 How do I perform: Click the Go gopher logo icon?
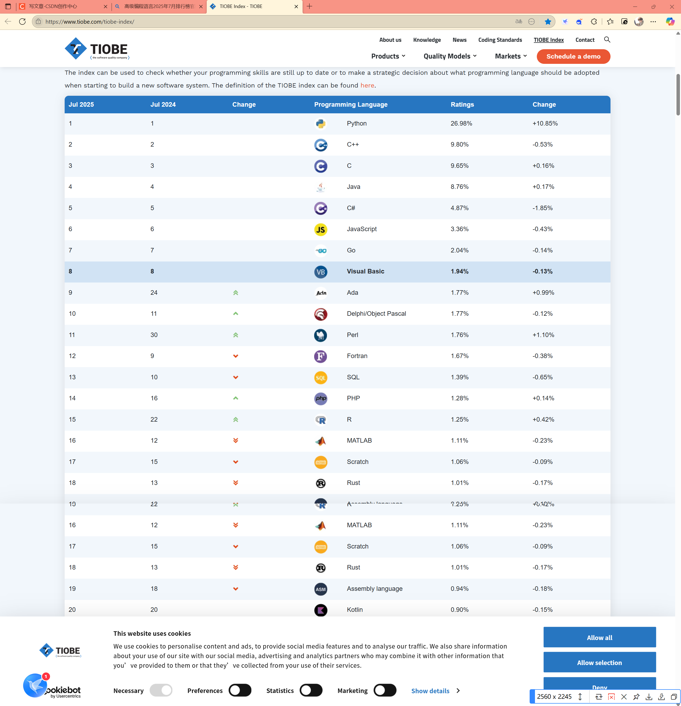pyautogui.click(x=321, y=251)
